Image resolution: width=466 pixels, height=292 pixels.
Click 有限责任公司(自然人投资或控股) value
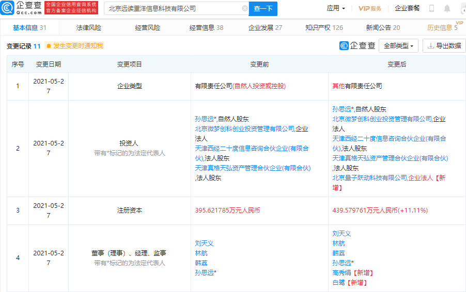click(x=240, y=86)
